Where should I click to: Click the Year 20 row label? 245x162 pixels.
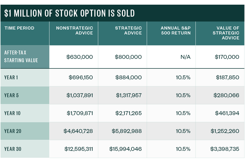tap(13, 131)
